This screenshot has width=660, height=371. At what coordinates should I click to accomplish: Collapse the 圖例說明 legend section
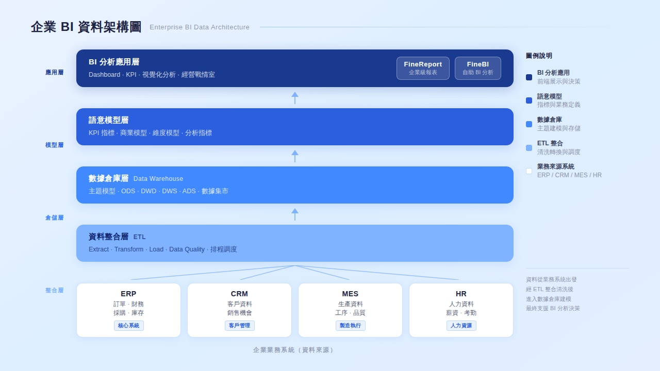point(538,56)
